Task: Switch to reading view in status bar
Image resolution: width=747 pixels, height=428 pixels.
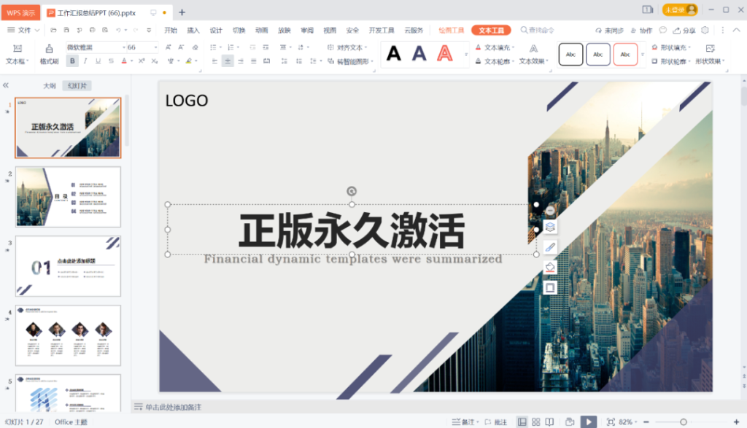Action: [x=550, y=422]
